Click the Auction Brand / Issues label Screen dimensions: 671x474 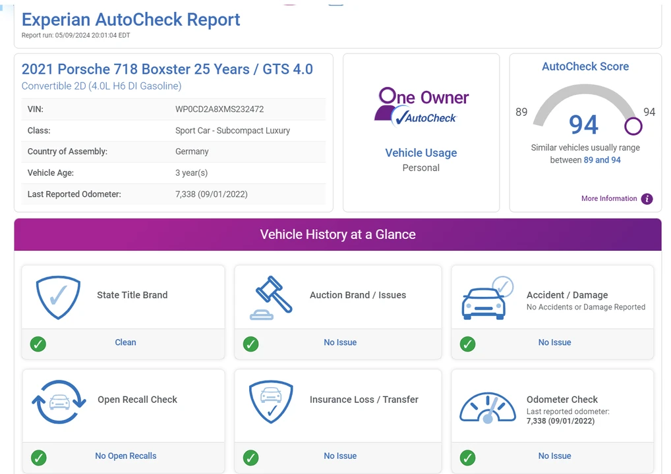[358, 295]
